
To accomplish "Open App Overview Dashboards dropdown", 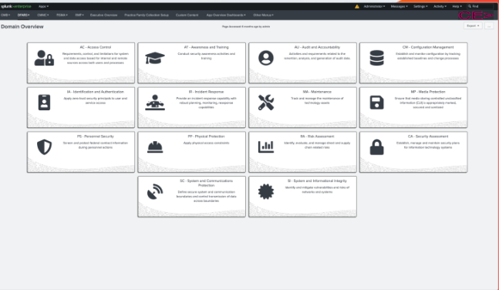I will [226, 15].
